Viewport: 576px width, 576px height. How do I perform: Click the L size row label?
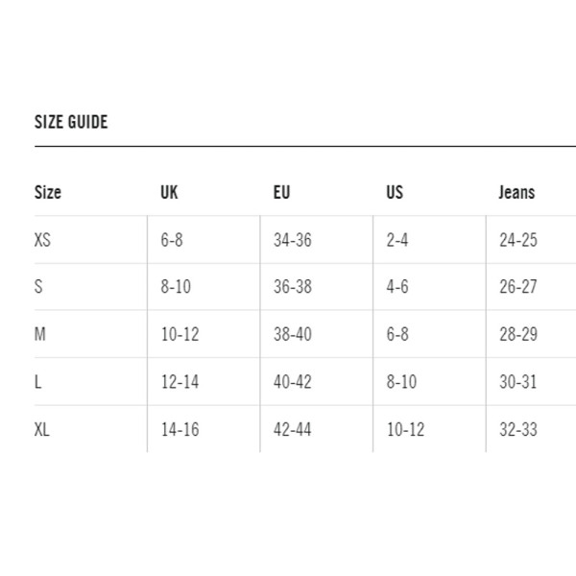pos(37,382)
